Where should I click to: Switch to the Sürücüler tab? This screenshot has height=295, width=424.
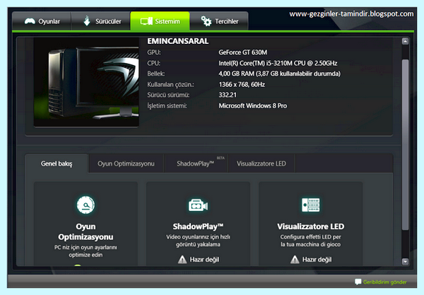pyautogui.click(x=101, y=21)
